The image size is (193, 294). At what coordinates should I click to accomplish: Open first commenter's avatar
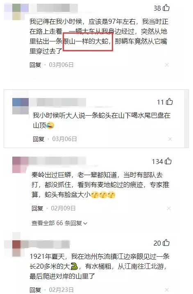tap(20, 11)
